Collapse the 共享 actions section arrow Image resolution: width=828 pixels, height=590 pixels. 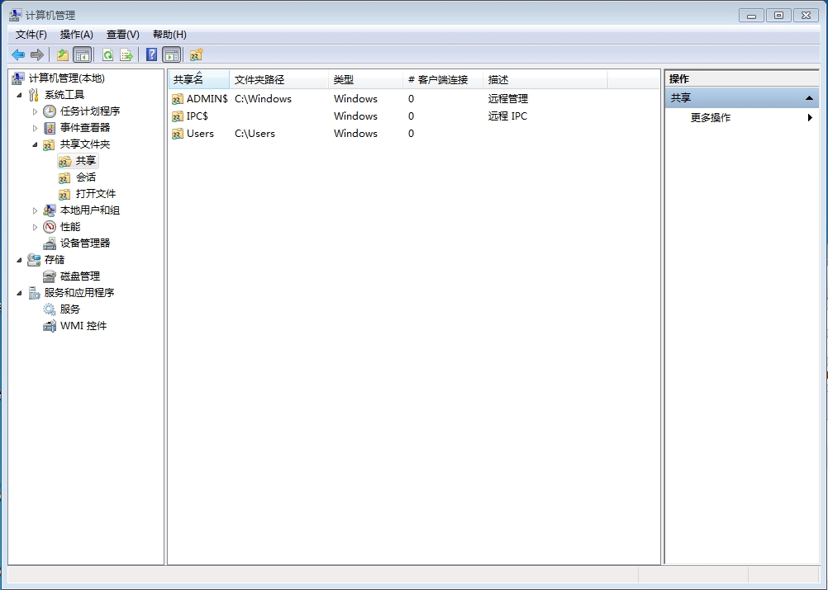click(x=808, y=98)
